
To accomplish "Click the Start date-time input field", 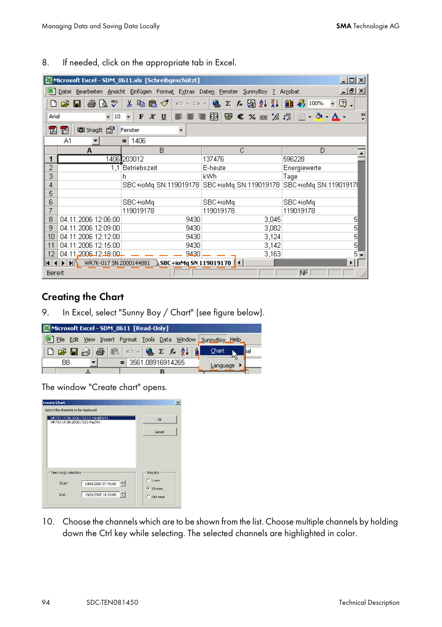I will coord(101,484).
